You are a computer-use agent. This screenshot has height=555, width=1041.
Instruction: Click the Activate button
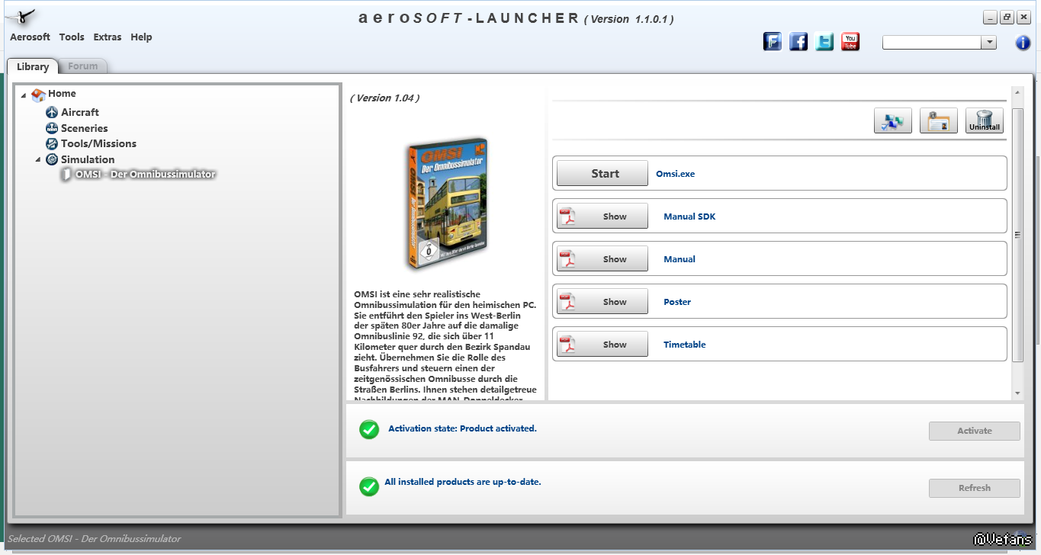pyautogui.click(x=975, y=431)
